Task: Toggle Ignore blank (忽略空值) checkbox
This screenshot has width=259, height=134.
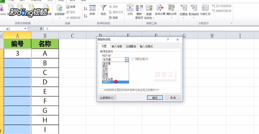Action: (x=132, y=59)
